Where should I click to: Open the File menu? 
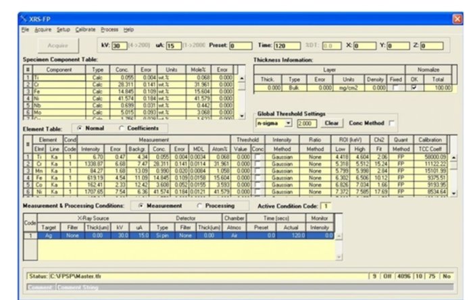pos(24,30)
